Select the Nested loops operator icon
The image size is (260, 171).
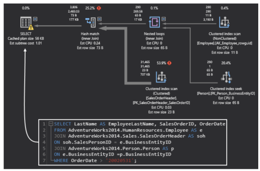tap(154, 22)
